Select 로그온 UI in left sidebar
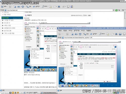Image resolution: width=126 pixels, height=94 pixels. coord(7,23)
